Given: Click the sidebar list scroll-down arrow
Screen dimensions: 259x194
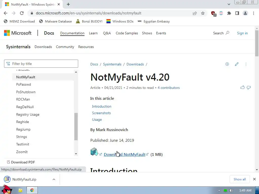Looking at the screenshot, I should coord(76,154).
